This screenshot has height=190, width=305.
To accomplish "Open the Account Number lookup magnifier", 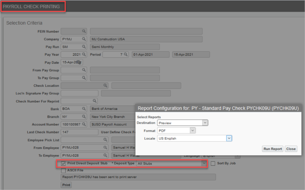I will pos(84,124).
